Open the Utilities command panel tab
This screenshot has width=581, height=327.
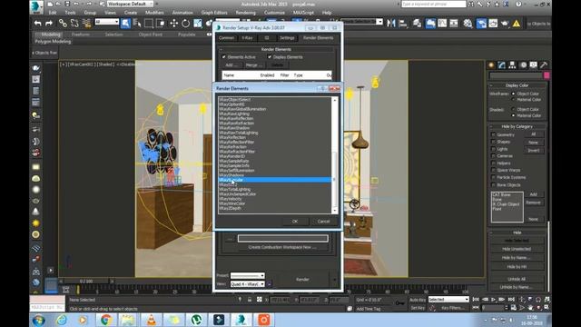(x=544, y=64)
